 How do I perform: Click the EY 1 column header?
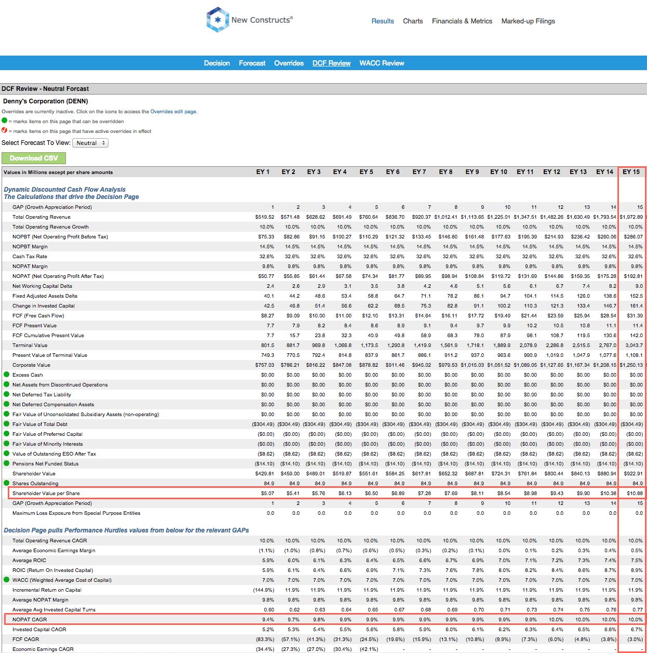click(x=263, y=172)
